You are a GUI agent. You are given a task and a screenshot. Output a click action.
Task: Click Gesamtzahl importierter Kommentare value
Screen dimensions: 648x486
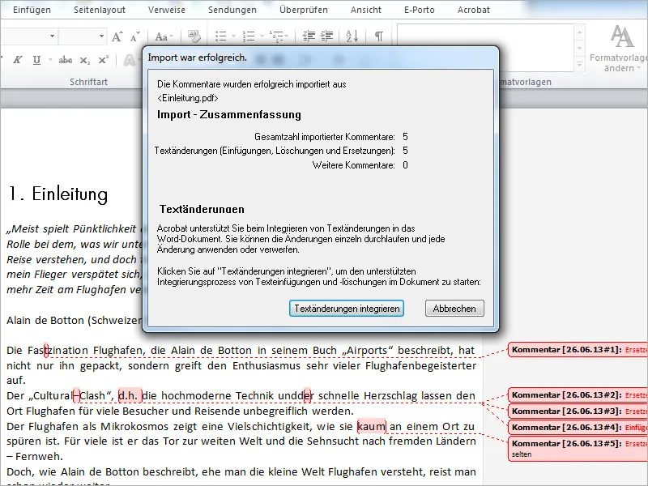(405, 137)
